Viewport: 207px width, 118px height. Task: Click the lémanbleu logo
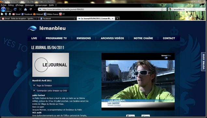(47, 28)
